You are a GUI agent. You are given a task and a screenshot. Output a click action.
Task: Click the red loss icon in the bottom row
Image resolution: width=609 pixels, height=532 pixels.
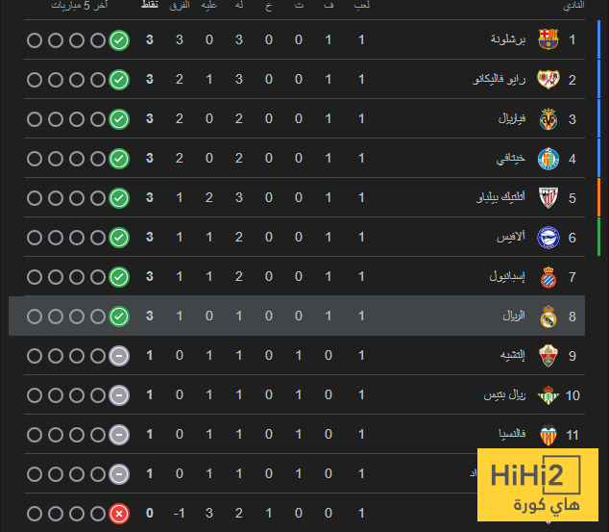tap(119, 513)
